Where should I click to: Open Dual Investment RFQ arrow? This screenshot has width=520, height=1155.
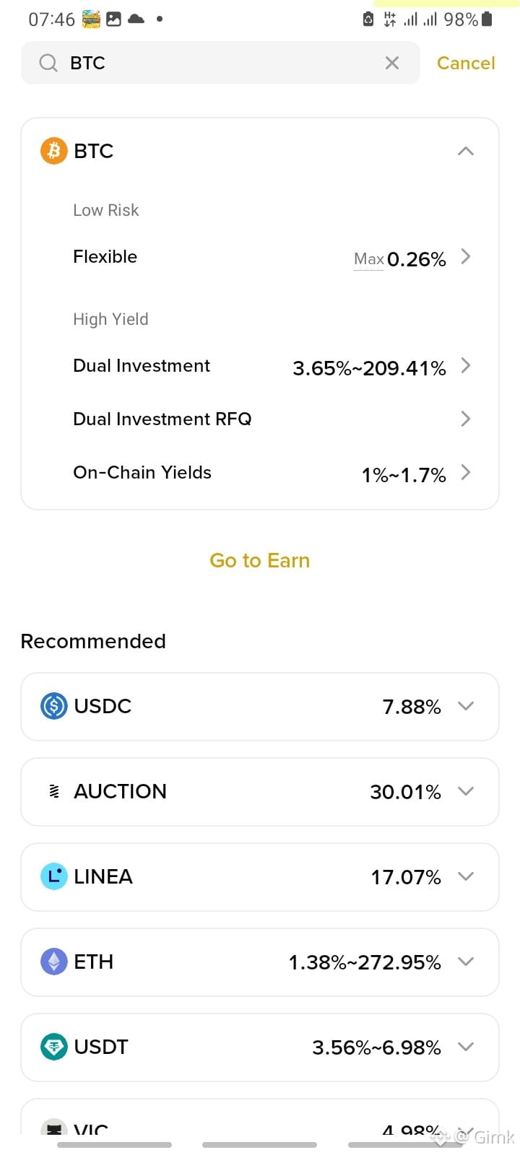[x=466, y=419]
